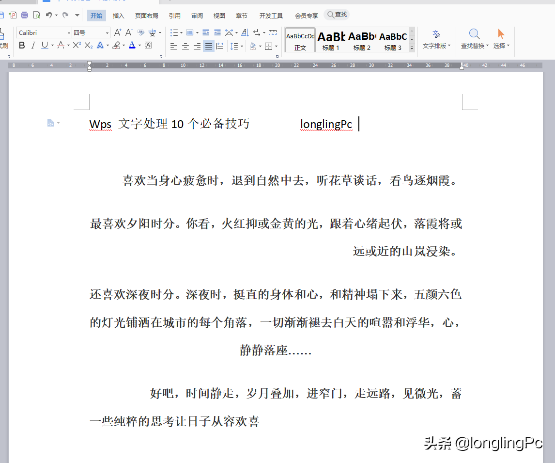Apply the 标题 2 style
Image resolution: width=555 pixels, height=463 pixels.
click(x=362, y=40)
